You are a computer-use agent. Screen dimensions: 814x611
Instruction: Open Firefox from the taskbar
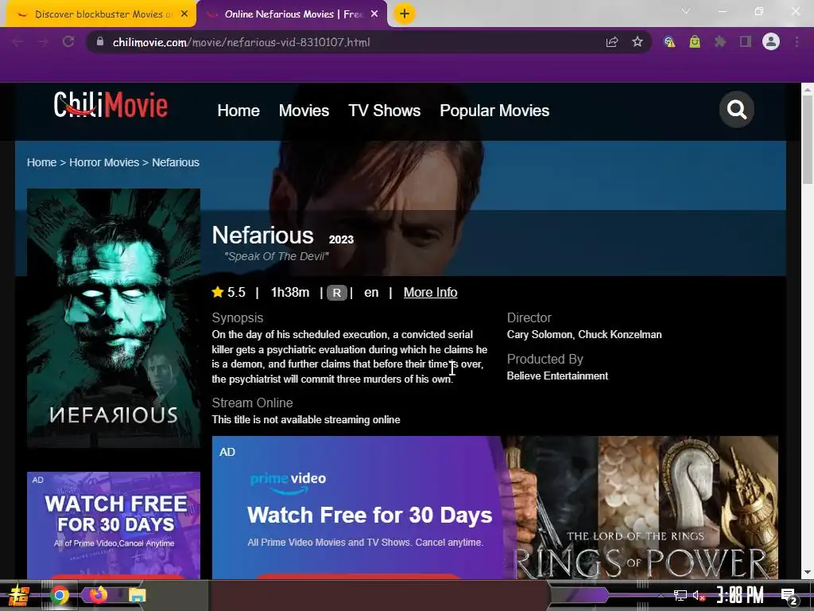[98, 594]
